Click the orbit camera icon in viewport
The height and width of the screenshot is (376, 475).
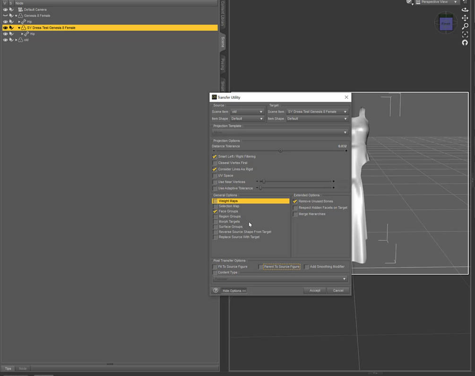point(465,10)
